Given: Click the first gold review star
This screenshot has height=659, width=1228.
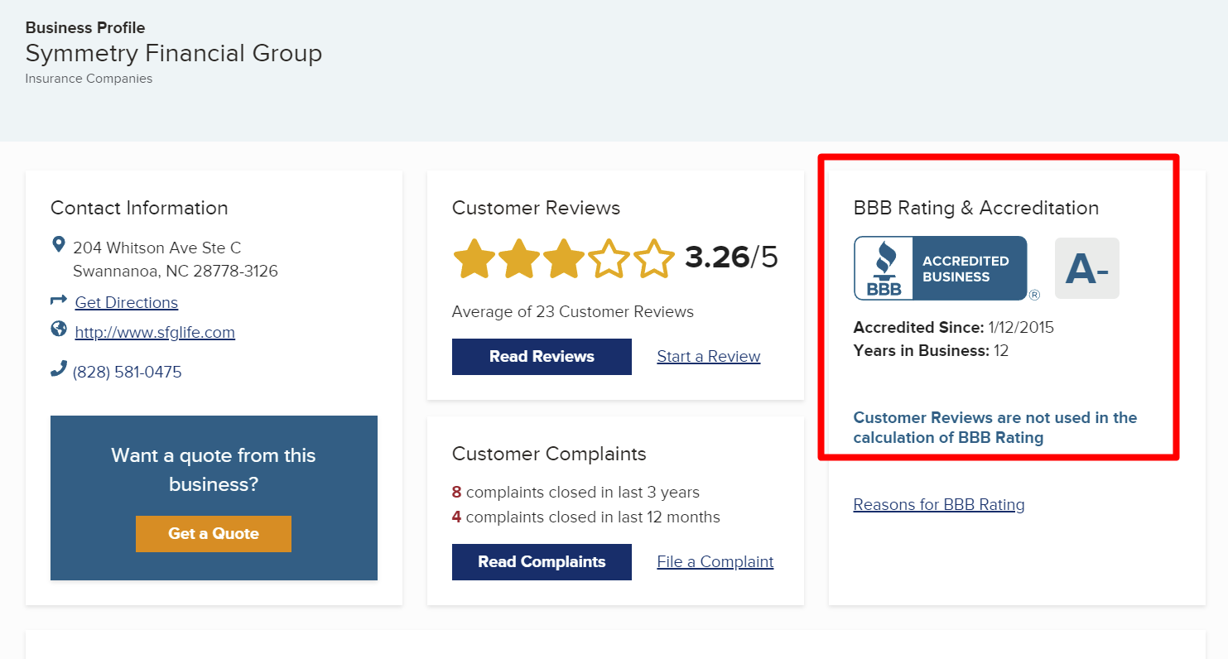Looking at the screenshot, I should click(474, 259).
